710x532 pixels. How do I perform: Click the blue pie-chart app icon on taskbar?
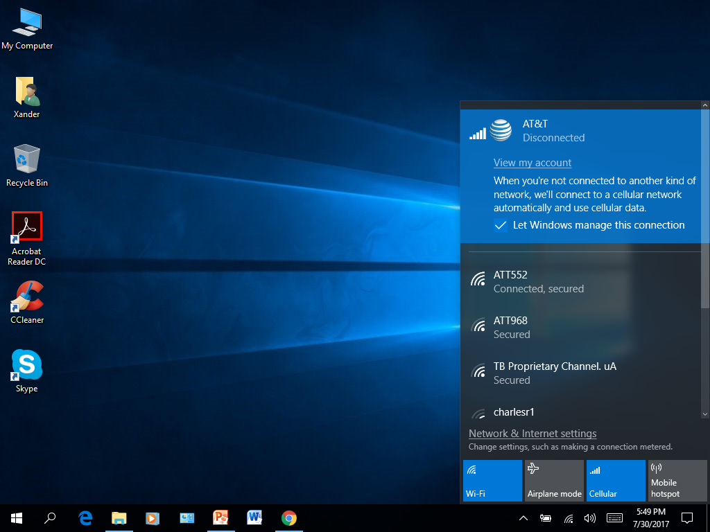pyautogui.click(x=187, y=518)
